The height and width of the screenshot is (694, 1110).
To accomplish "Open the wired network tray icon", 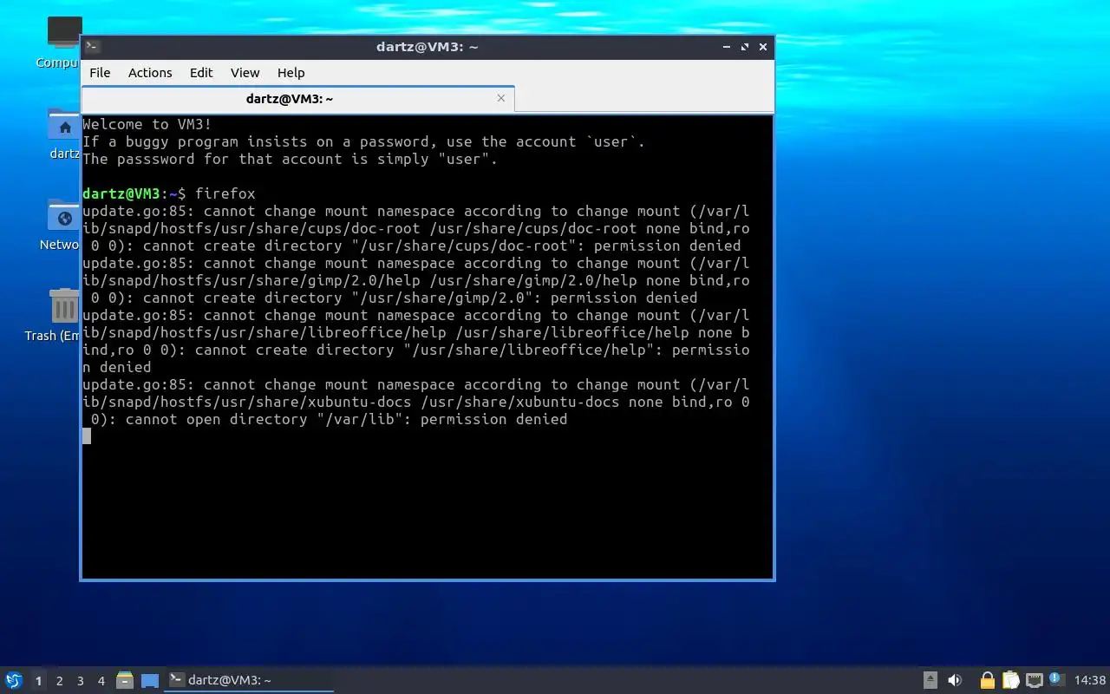I will [x=1034, y=680].
